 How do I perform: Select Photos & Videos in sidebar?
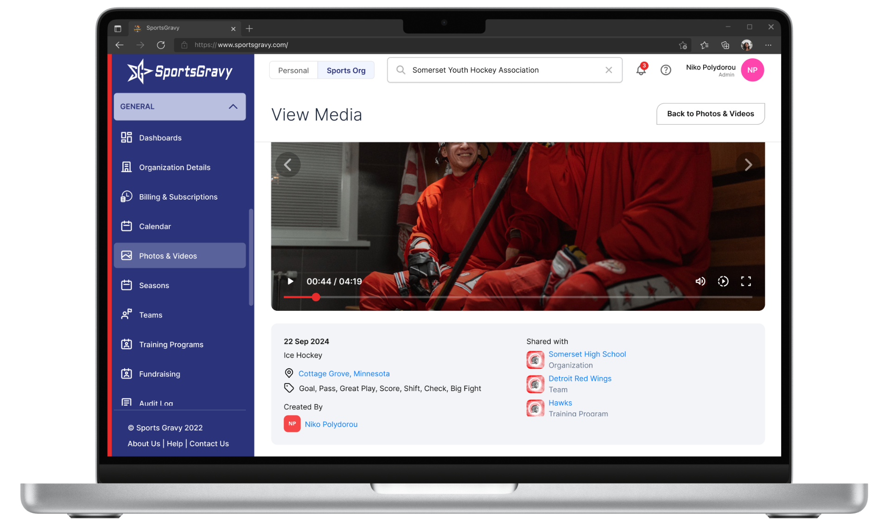(x=180, y=256)
